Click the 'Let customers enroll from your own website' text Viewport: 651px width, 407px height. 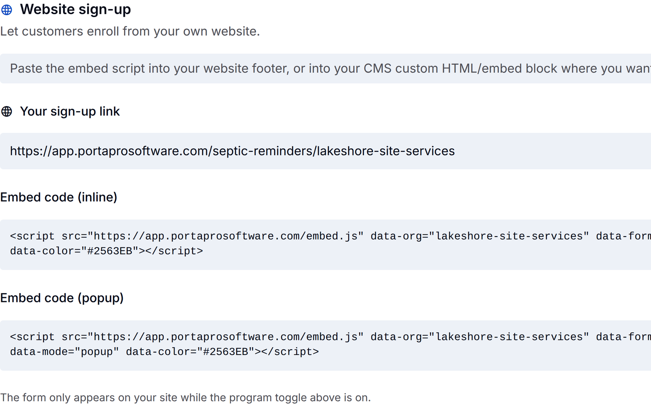[x=130, y=31]
